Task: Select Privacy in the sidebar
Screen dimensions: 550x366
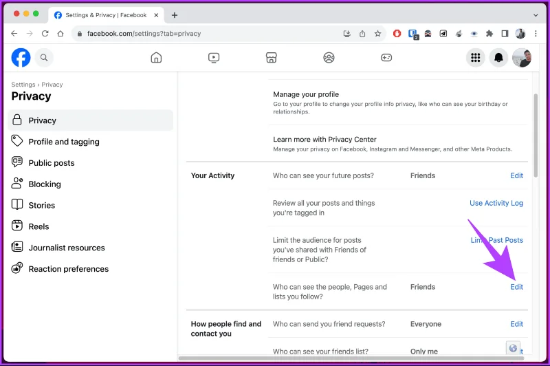Action: [90, 120]
